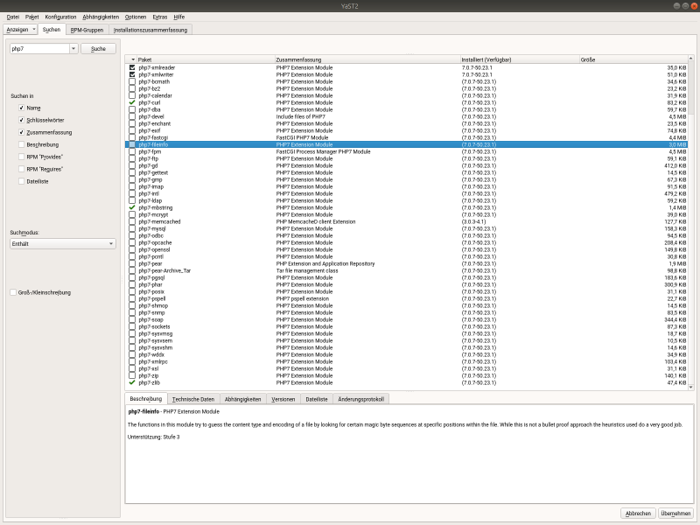
Task: Open the Paket menu
Action: [32, 17]
